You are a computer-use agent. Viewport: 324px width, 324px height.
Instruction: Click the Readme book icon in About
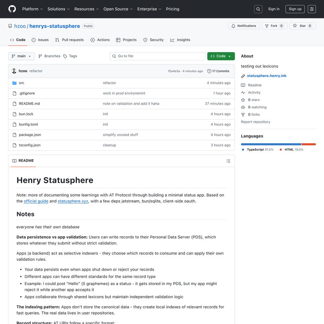[x=243, y=85]
